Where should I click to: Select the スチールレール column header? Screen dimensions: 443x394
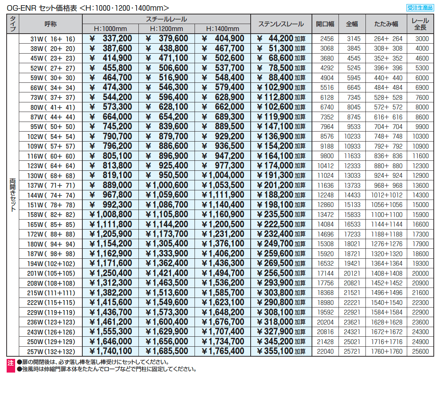166,19
